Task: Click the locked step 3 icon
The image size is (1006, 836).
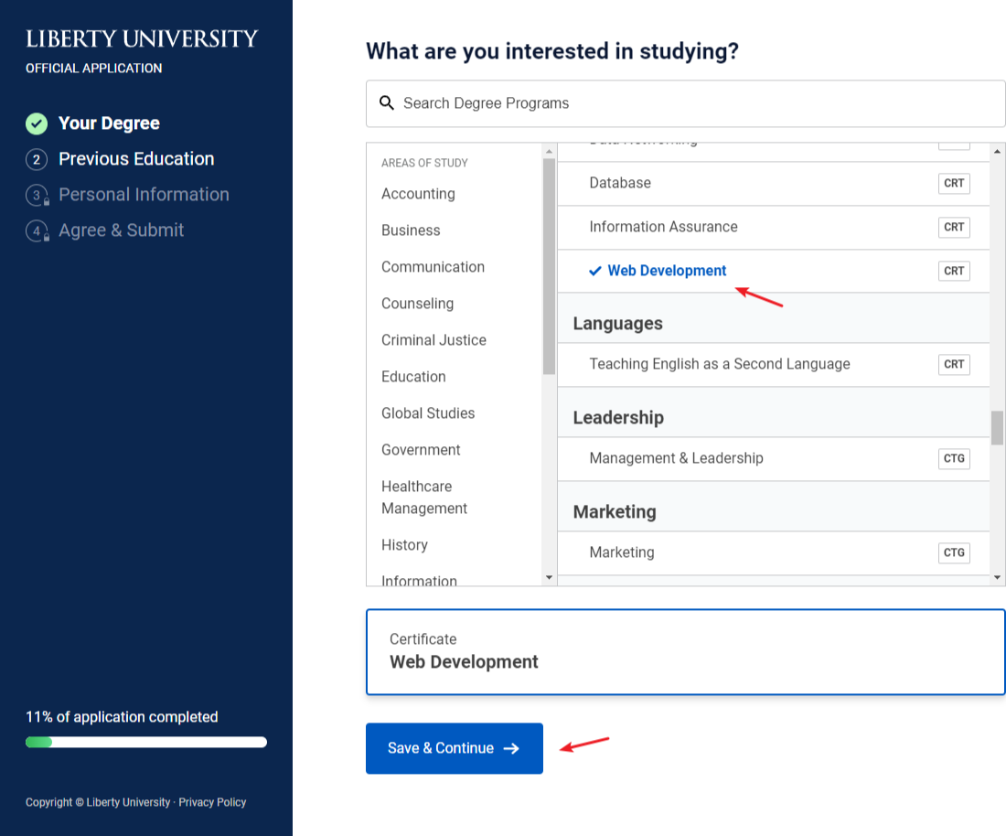Action: [x=37, y=195]
